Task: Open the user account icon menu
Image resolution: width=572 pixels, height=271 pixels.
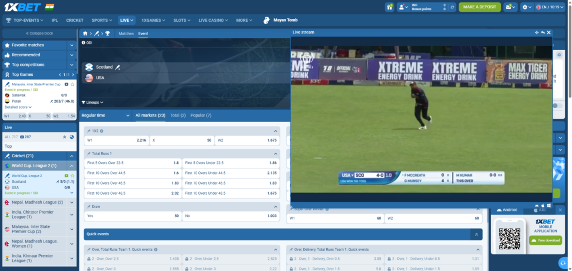Action: pyautogui.click(x=402, y=7)
